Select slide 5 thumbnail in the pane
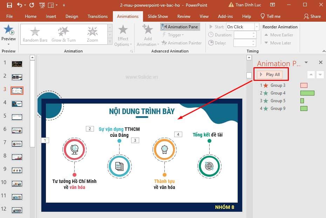The image size is (326, 218). 16,117
